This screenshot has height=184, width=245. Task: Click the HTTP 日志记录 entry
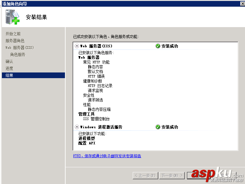coord(100,86)
